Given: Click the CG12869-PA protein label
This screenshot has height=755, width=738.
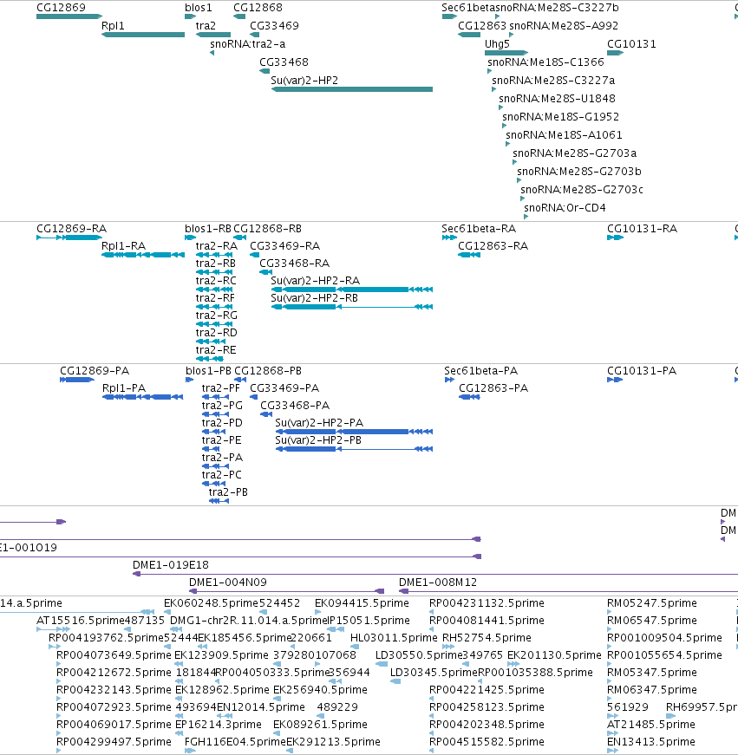Looking at the screenshot, I should (95, 371).
